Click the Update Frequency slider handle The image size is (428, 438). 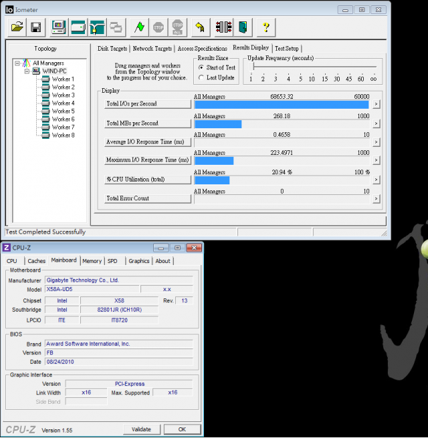[253, 67]
